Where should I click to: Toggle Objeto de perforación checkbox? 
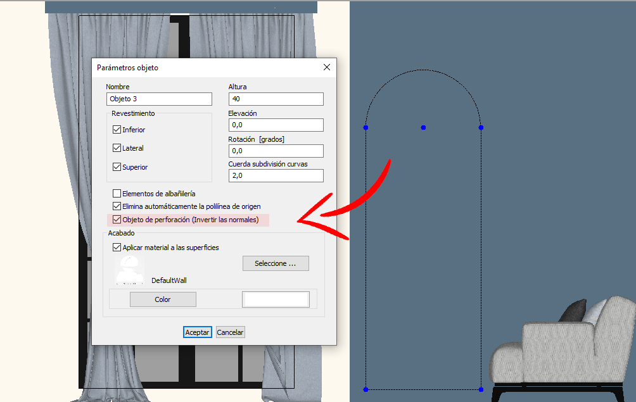pos(117,220)
